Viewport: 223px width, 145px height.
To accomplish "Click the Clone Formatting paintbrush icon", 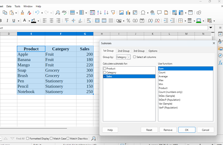I will click(x=22, y=12).
